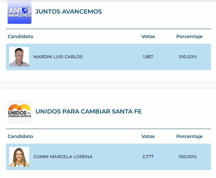Click the Votos header under Unidos

pyautogui.click(x=148, y=136)
